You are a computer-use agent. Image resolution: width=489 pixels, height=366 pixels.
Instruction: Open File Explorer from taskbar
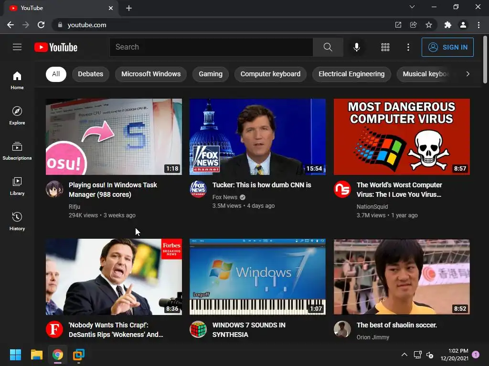[x=36, y=355]
